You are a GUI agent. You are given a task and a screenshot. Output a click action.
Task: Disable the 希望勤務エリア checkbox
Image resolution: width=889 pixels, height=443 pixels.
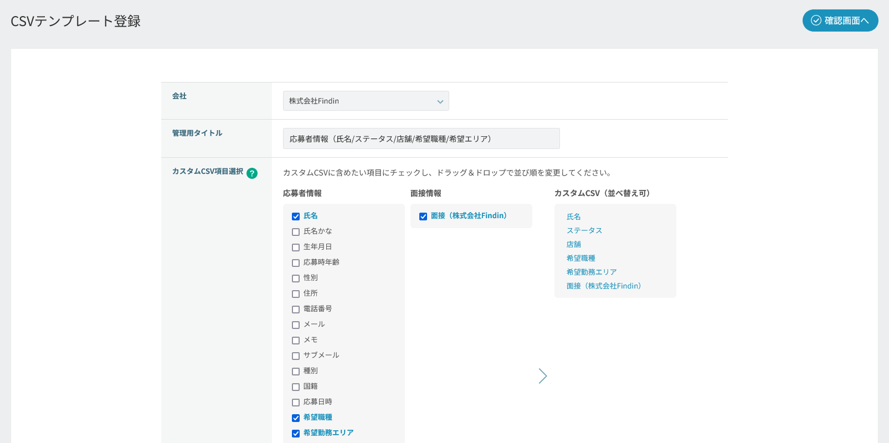(x=296, y=434)
